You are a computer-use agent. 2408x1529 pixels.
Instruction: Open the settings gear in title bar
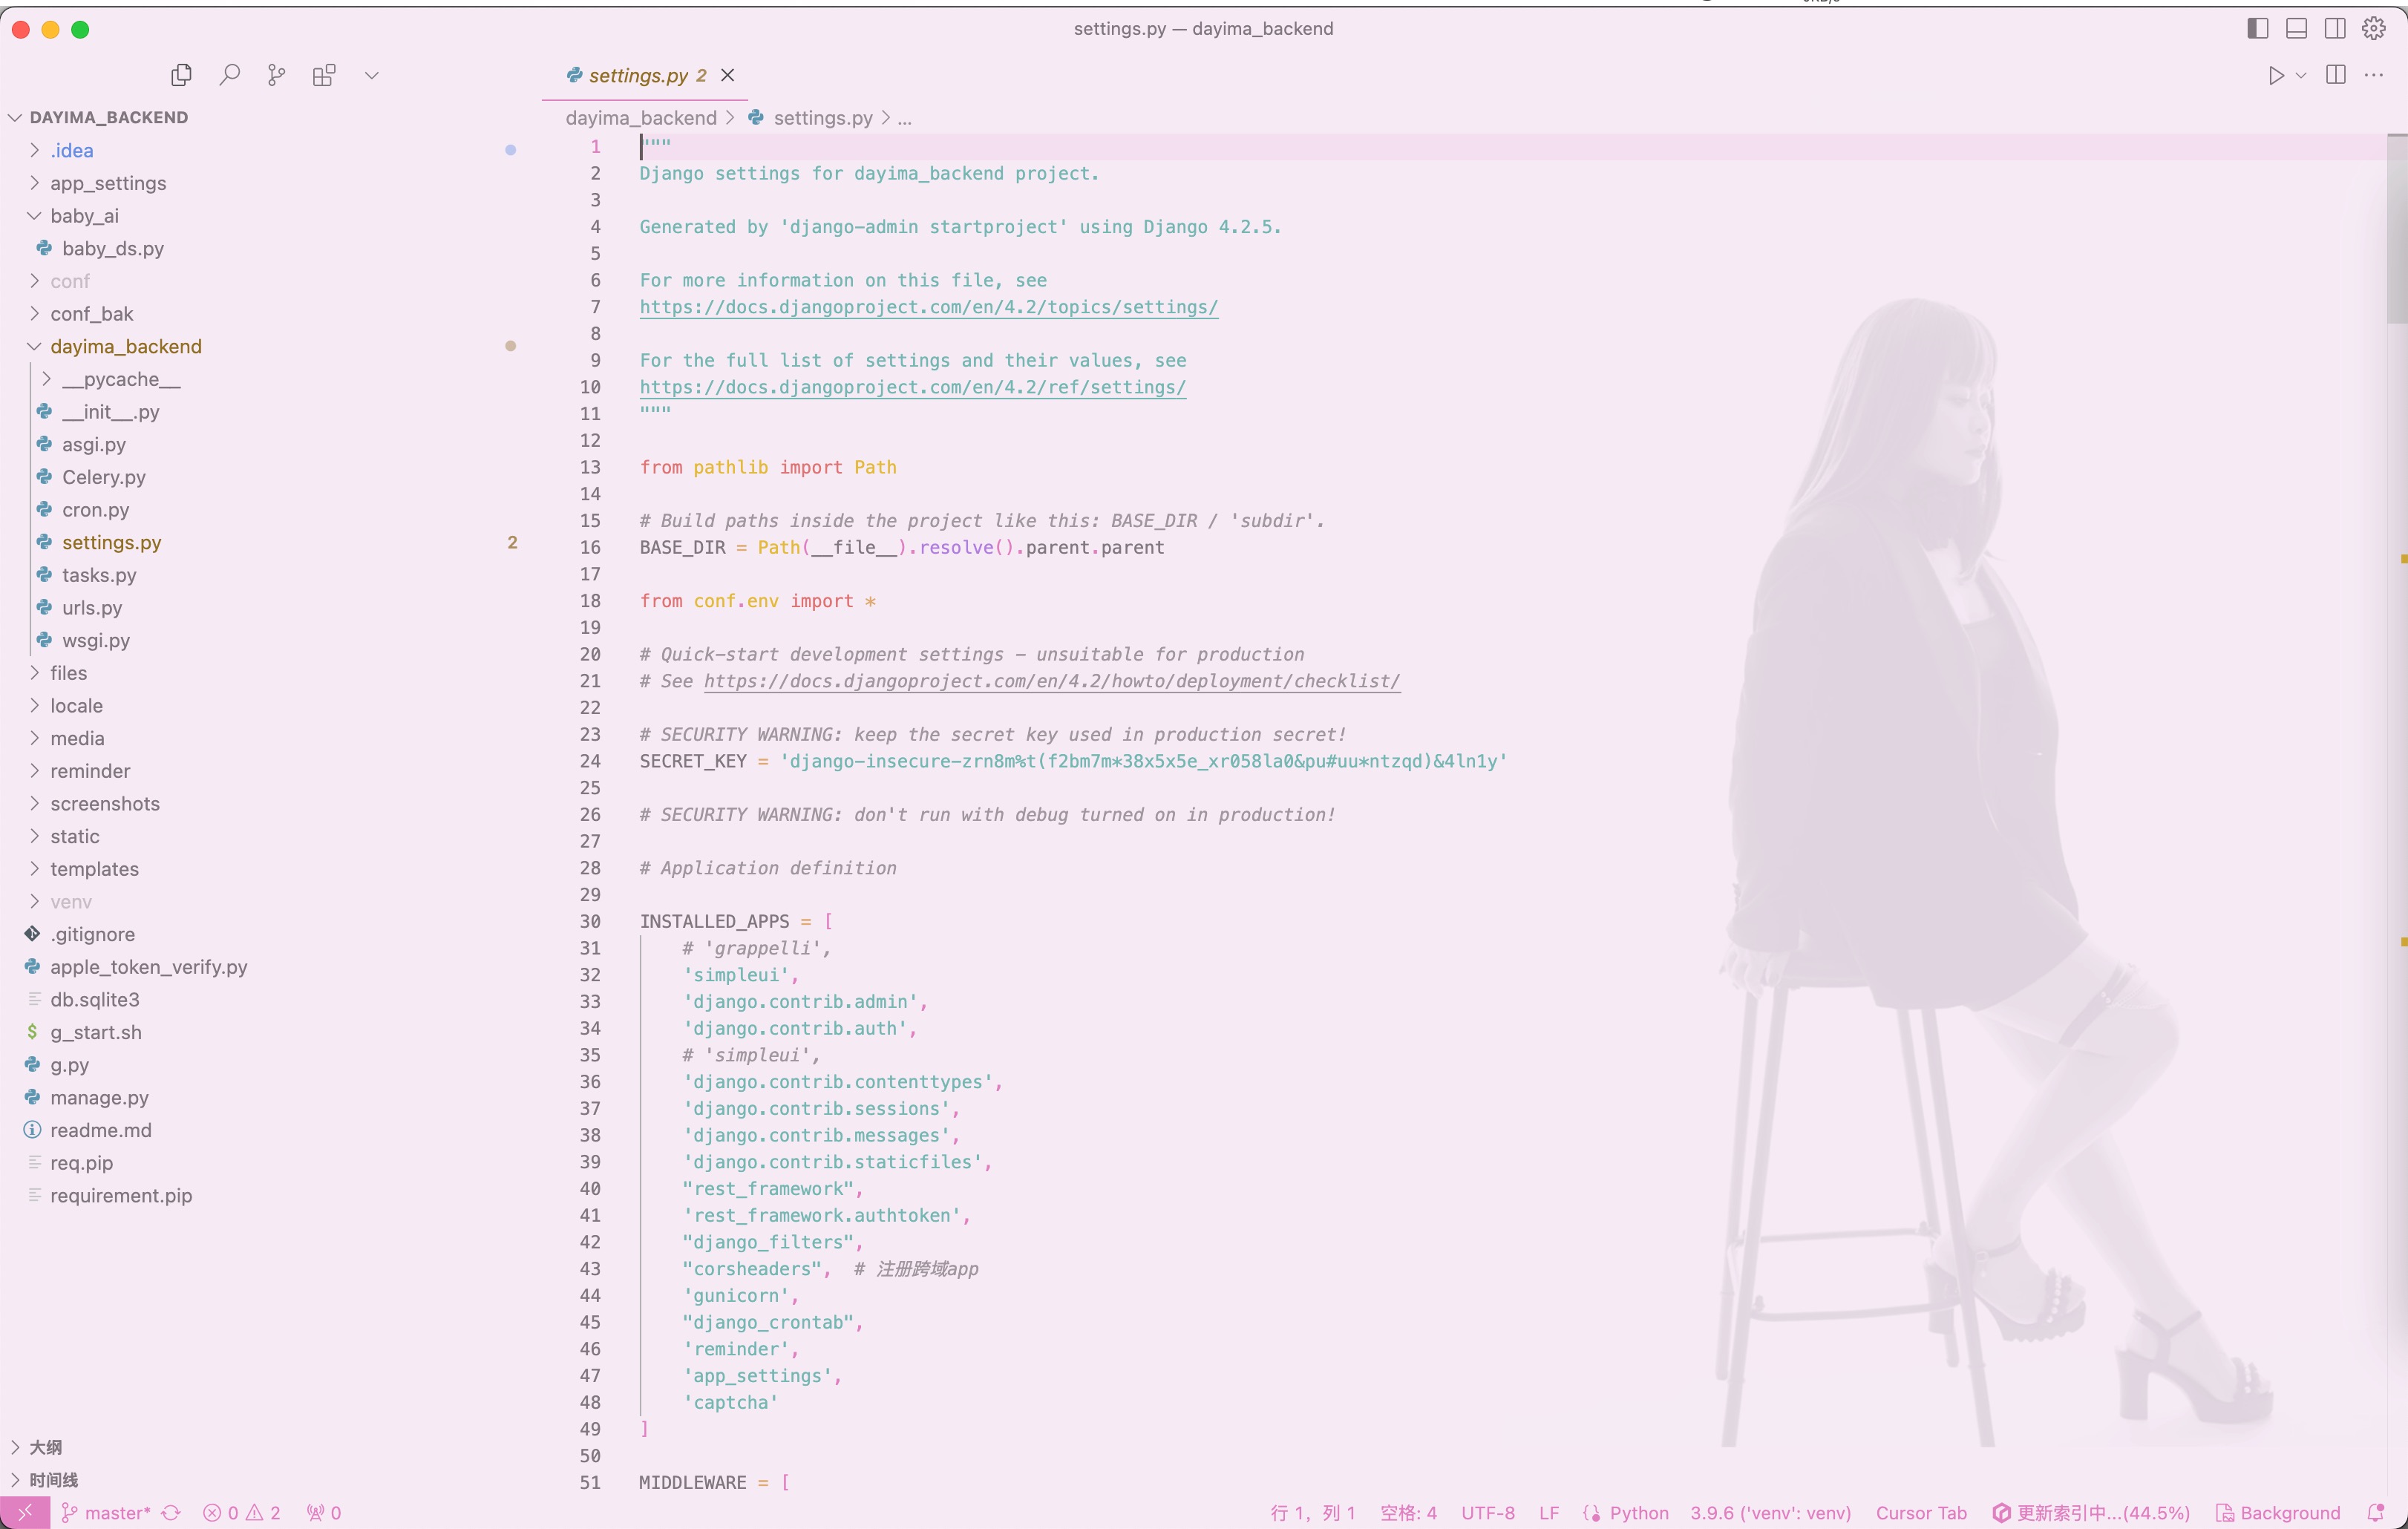(x=2373, y=28)
